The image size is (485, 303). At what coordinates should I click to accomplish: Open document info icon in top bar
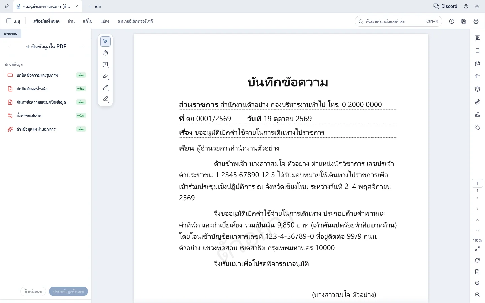coord(452,21)
